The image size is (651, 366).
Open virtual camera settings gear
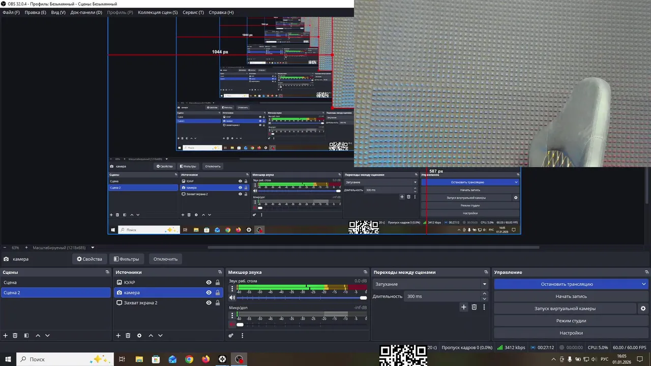[643, 309]
